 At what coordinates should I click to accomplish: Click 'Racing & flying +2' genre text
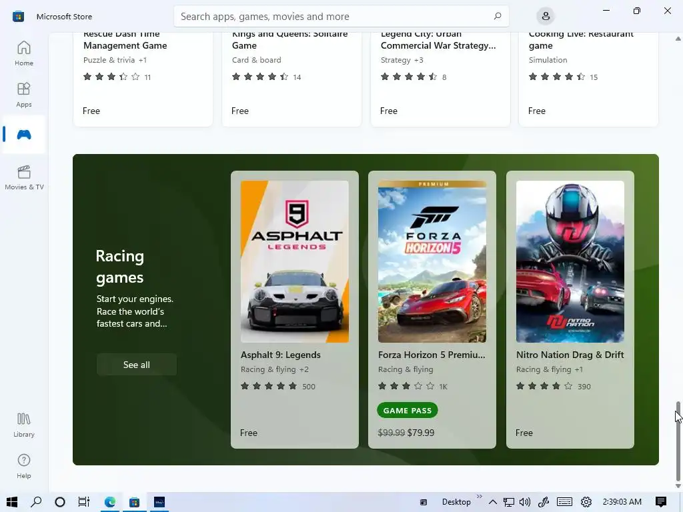coord(274,369)
